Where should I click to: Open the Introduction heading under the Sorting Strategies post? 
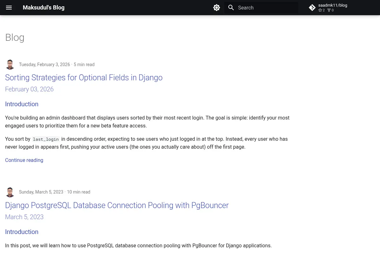pyautogui.click(x=22, y=104)
